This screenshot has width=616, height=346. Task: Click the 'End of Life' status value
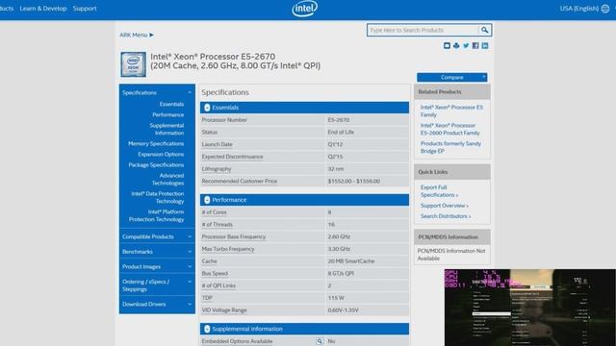(x=341, y=133)
